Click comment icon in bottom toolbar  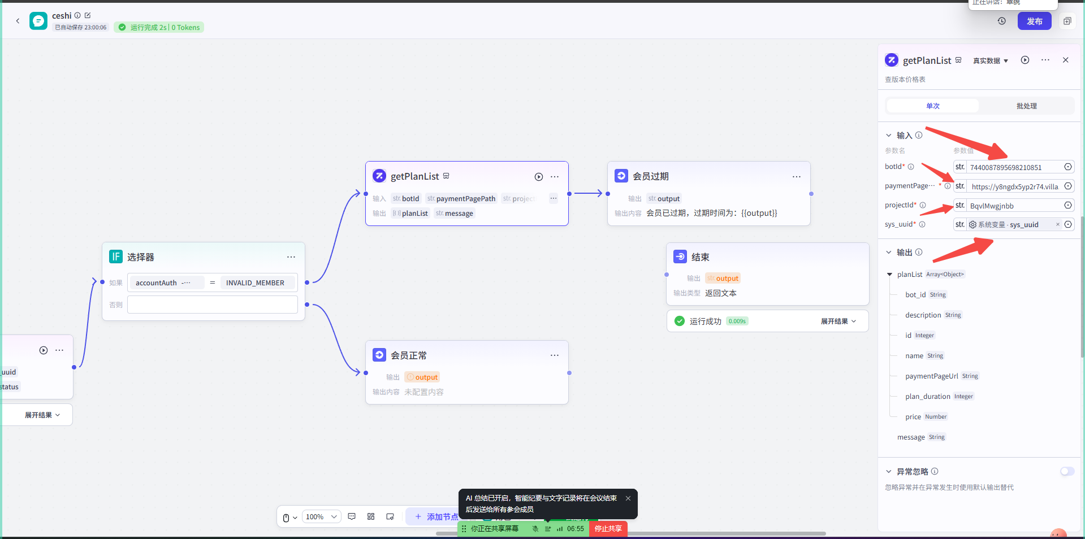coord(352,516)
